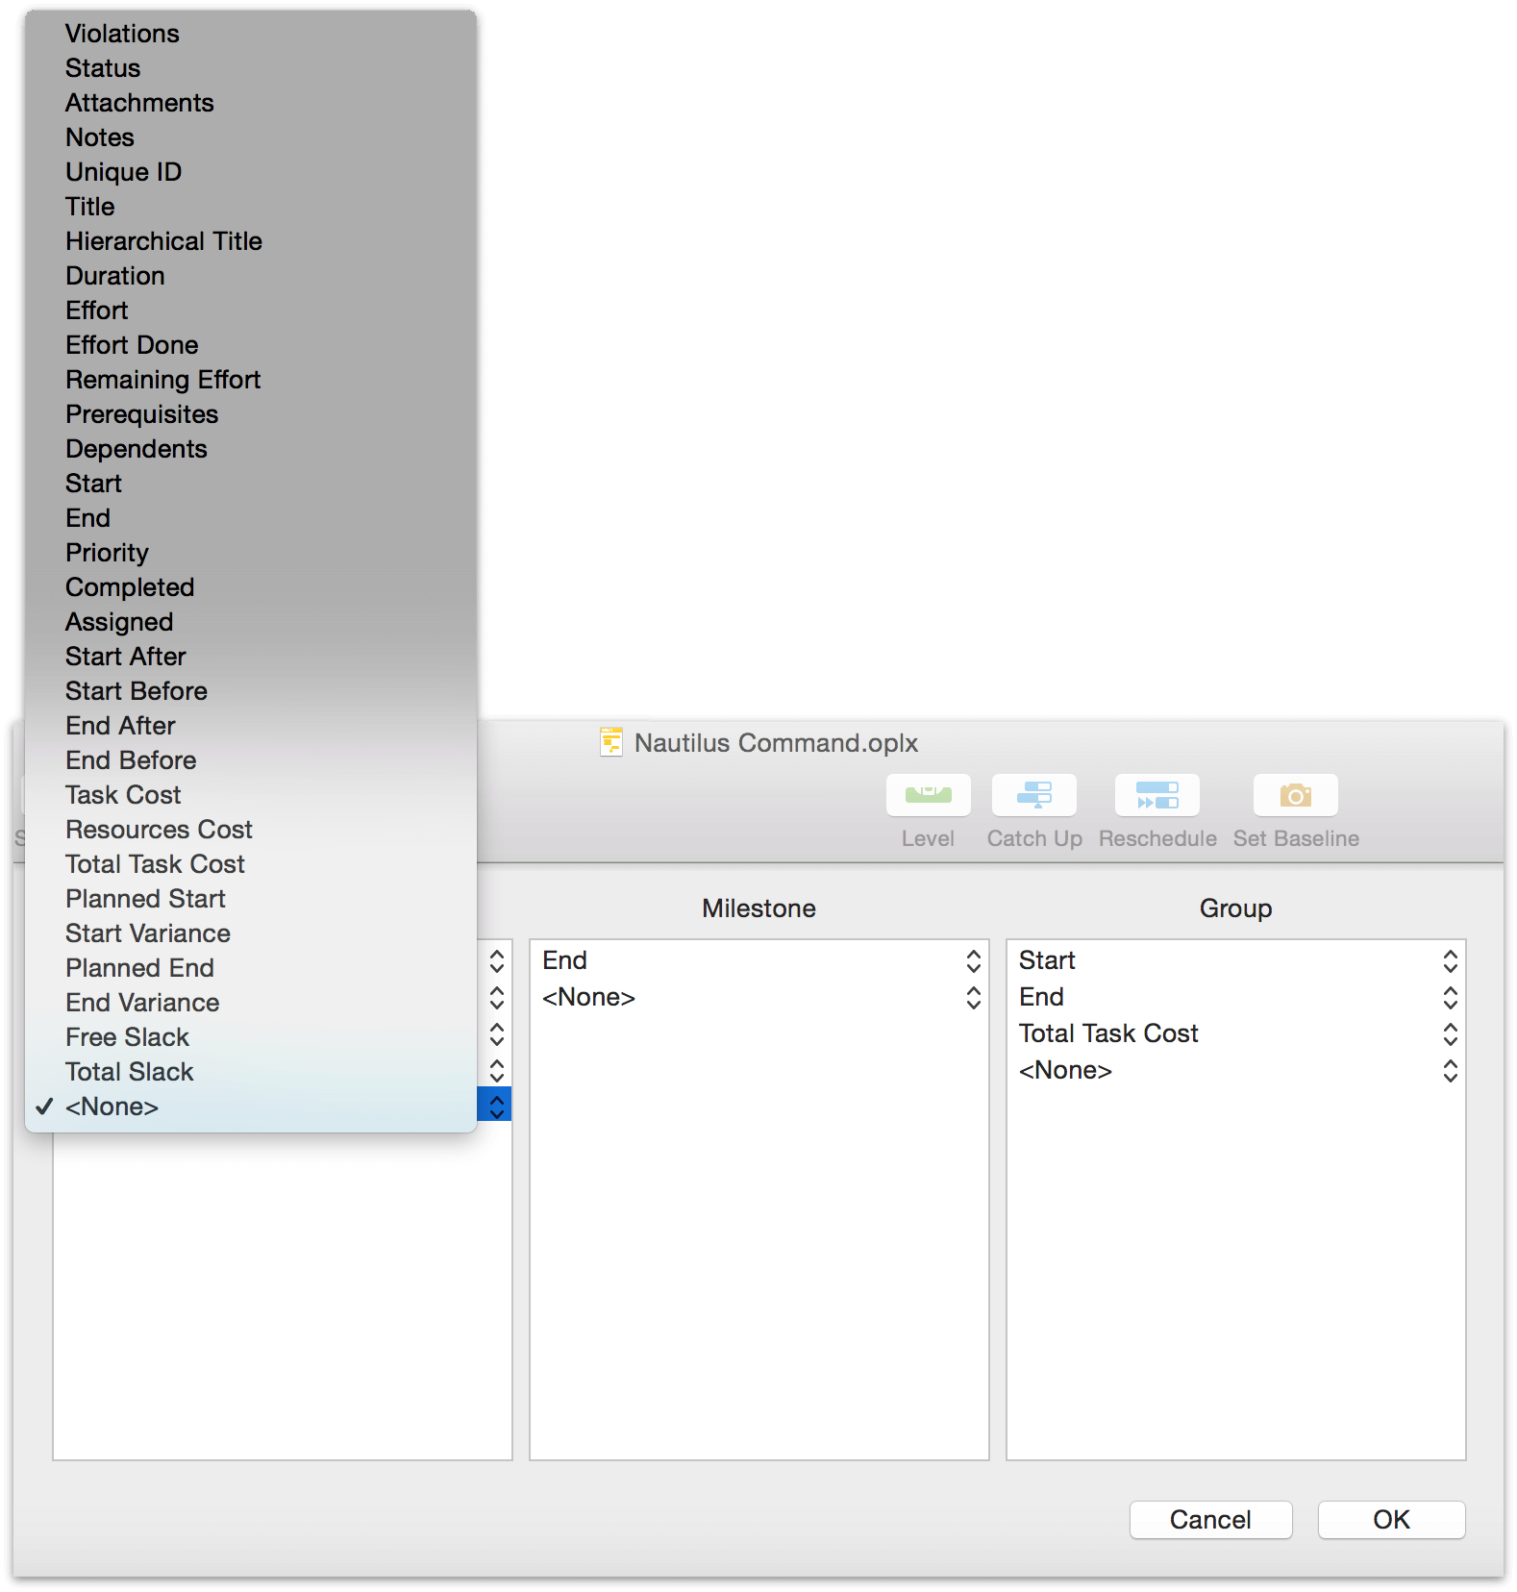Select Prerequisites from the menu

point(251,414)
